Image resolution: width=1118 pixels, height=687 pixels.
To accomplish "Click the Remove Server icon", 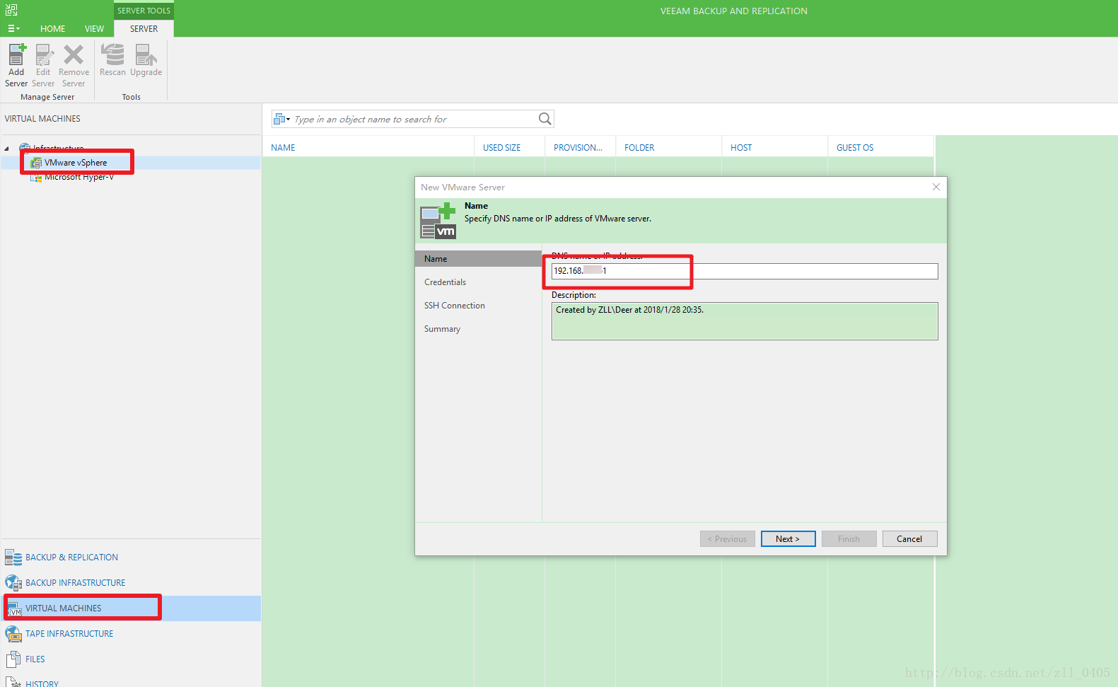I will pos(74,65).
